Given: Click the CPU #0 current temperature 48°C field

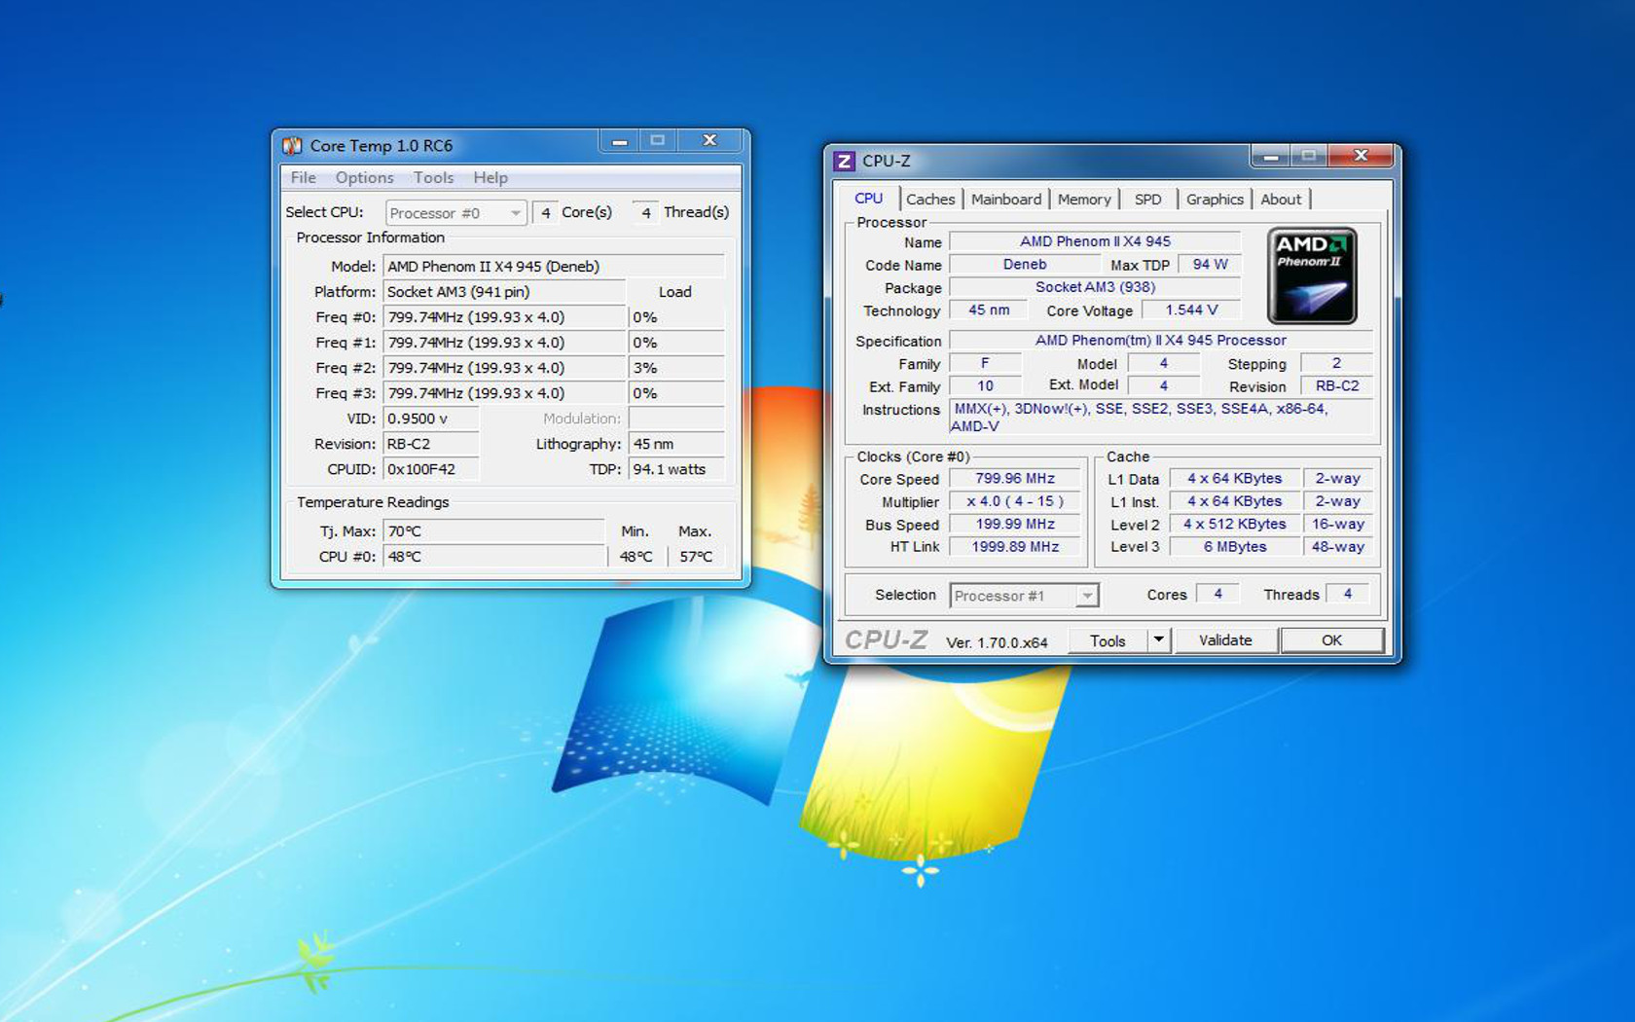Looking at the screenshot, I should [493, 557].
